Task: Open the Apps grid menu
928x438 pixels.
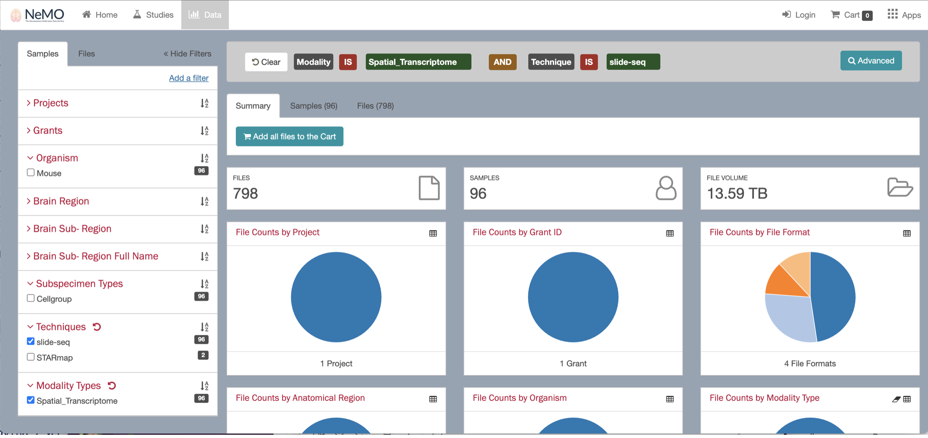Action: pyautogui.click(x=892, y=15)
